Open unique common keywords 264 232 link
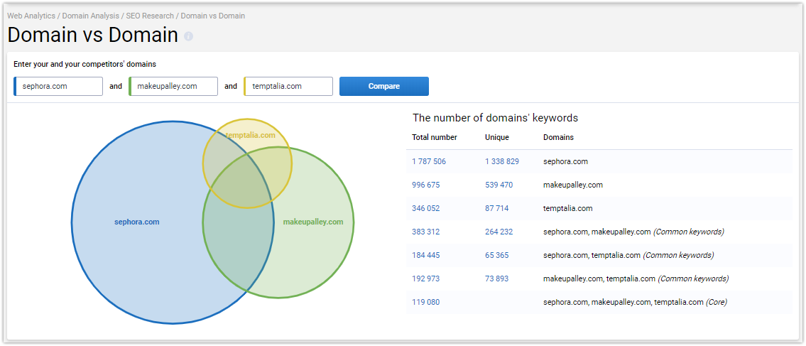The width and height of the screenshot is (806, 346). click(499, 232)
